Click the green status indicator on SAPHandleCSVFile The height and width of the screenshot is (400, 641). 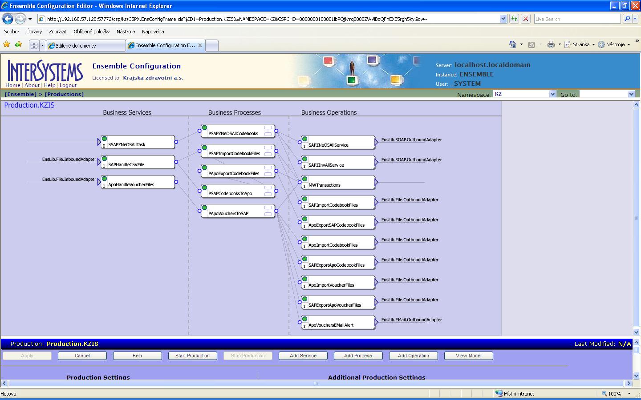104,159
